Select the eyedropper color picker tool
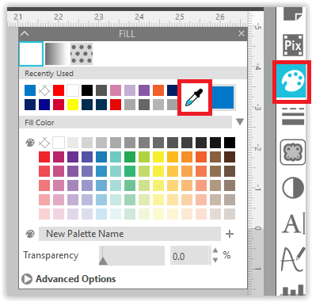This screenshot has width=312, height=302. tap(195, 97)
